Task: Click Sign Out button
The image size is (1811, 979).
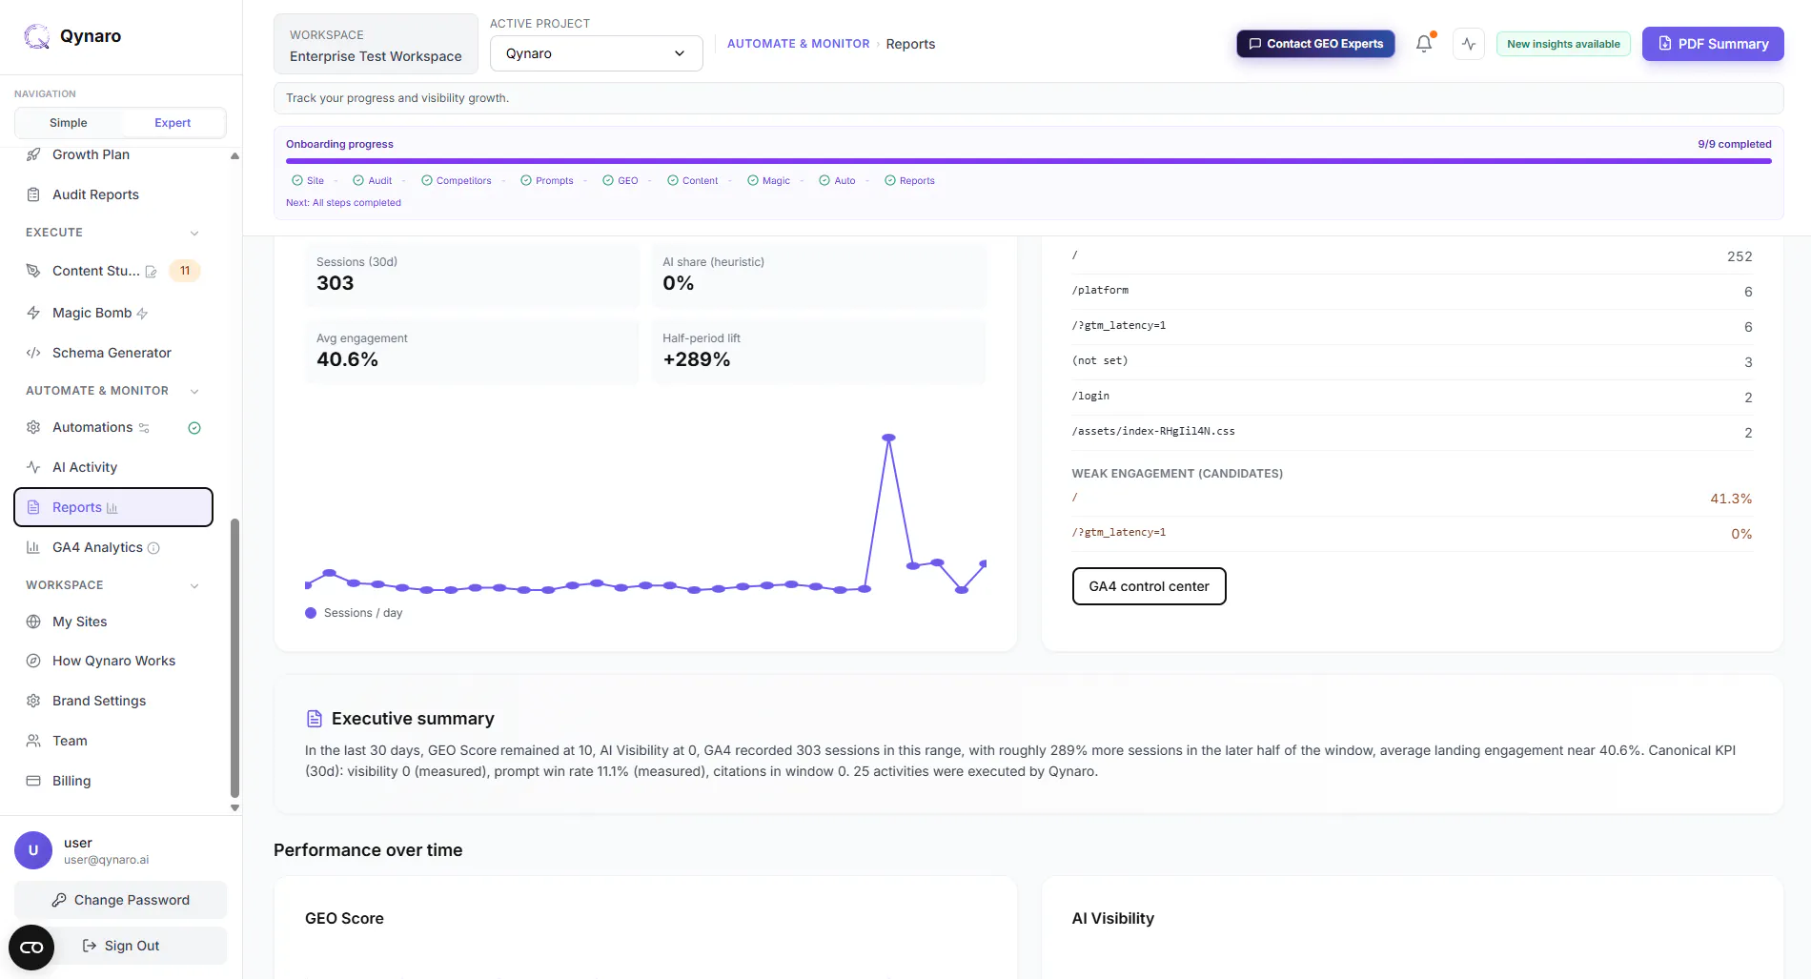Action: pyautogui.click(x=121, y=946)
